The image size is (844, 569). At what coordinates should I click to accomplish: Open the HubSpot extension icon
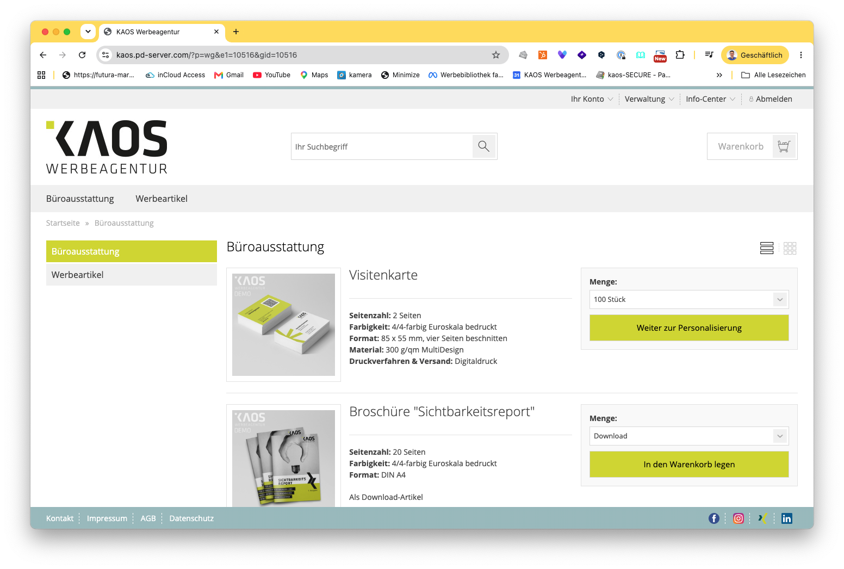[543, 55]
